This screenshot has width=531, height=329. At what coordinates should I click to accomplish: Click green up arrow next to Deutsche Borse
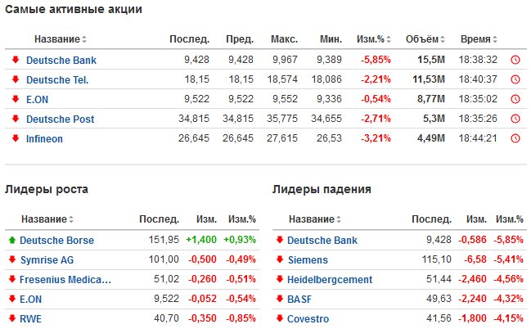point(12,241)
